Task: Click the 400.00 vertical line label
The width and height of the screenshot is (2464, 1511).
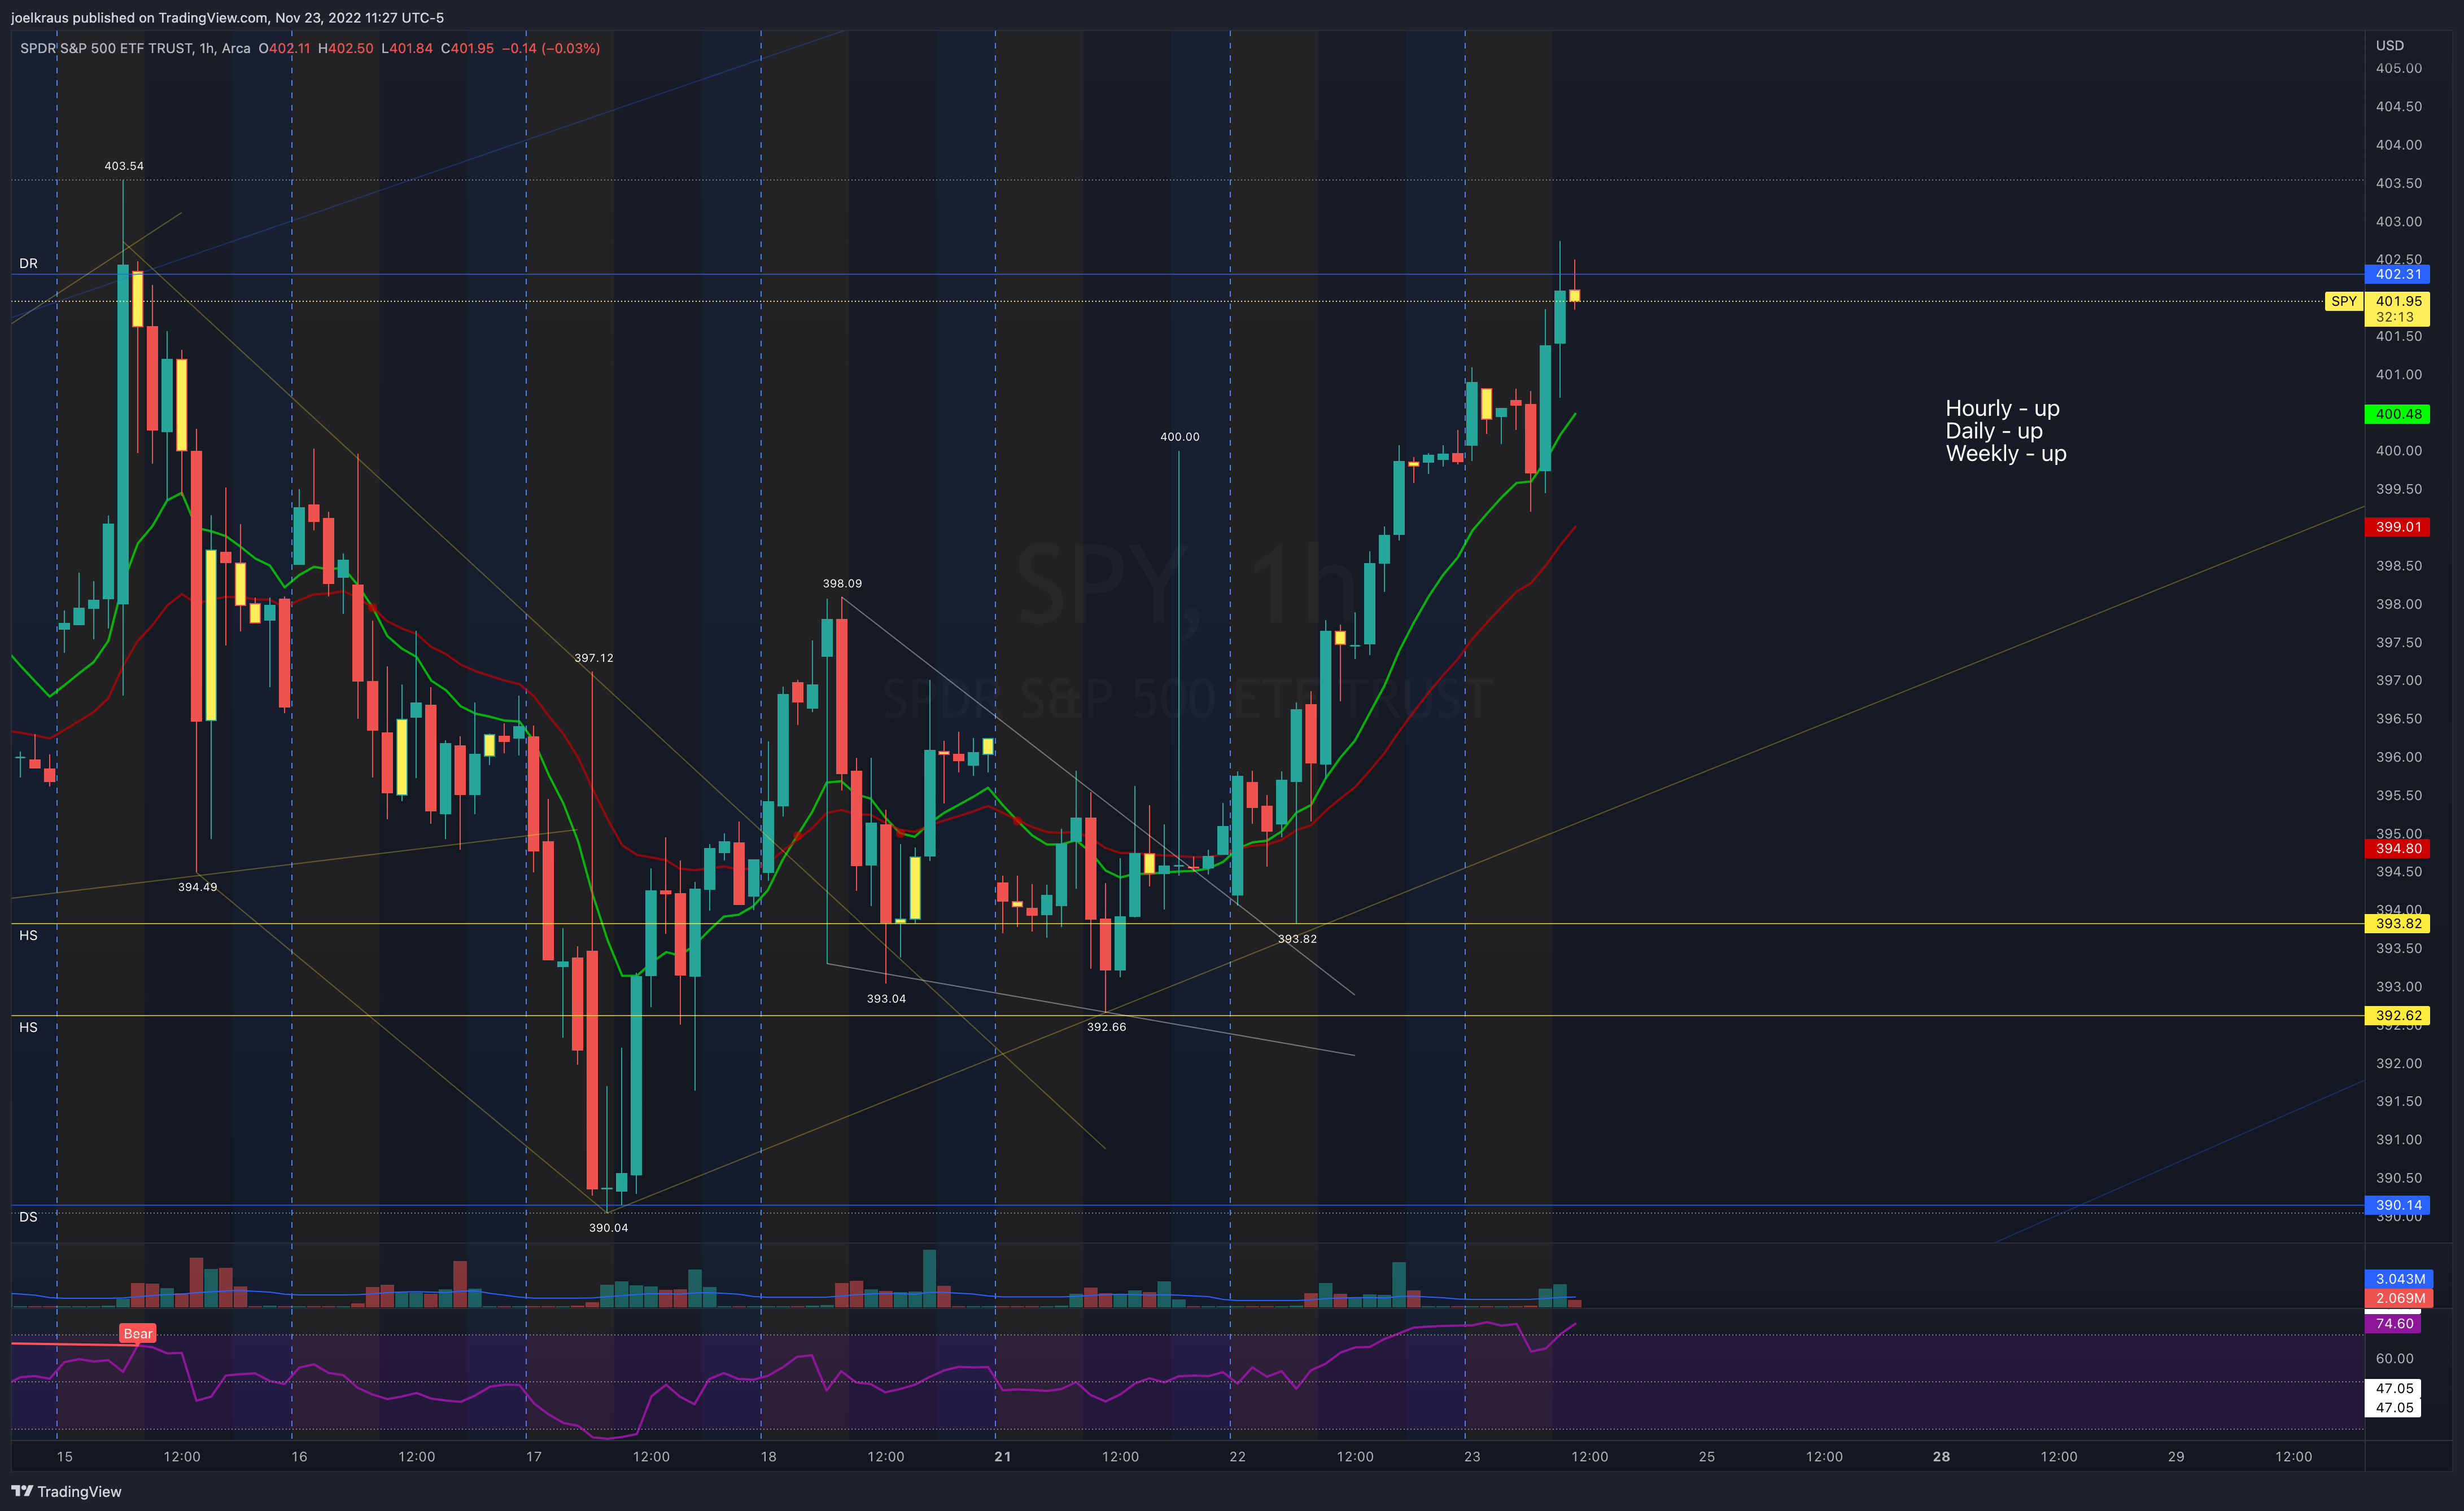Action: click(x=1179, y=437)
